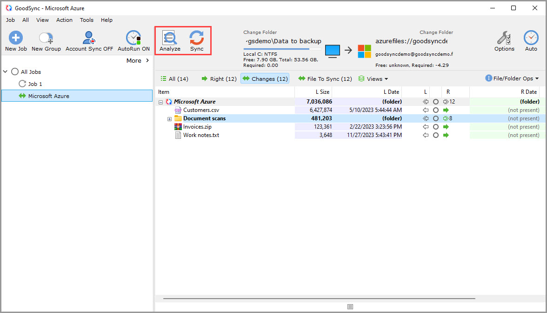Image resolution: width=547 pixels, height=313 pixels.
Task: Open the Tools menu
Action: click(x=87, y=20)
